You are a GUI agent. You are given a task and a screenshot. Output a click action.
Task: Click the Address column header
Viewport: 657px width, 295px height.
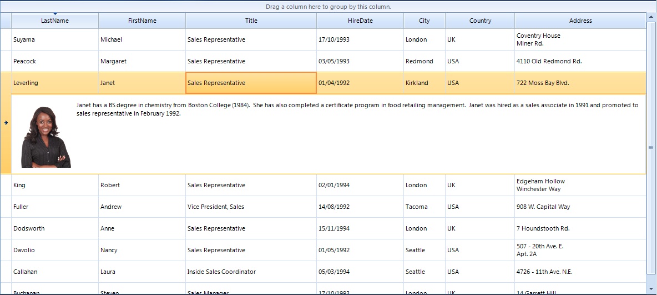click(580, 21)
